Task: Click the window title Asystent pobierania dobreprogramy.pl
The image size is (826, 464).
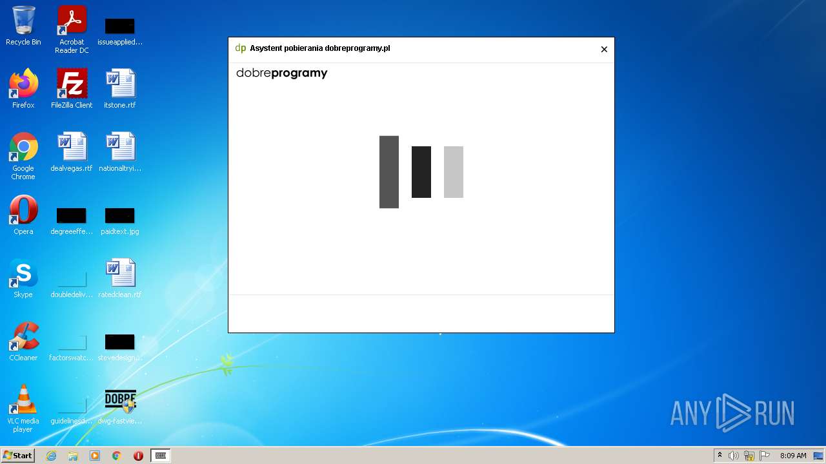Action: [x=320, y=48]
